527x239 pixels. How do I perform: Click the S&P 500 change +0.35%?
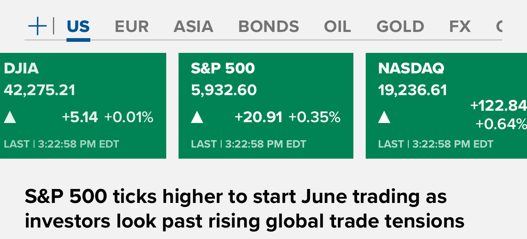coord(314,118)
